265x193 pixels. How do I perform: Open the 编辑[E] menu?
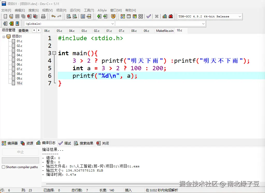[x=20, y=10]
